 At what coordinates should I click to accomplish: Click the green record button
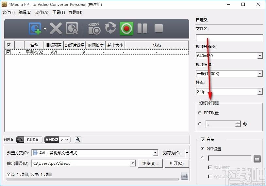[x=126, y=28]
